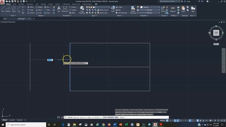Toggle snap mode in status bar
The width and height of the screenshot is (226, 127).
(170, 121)
